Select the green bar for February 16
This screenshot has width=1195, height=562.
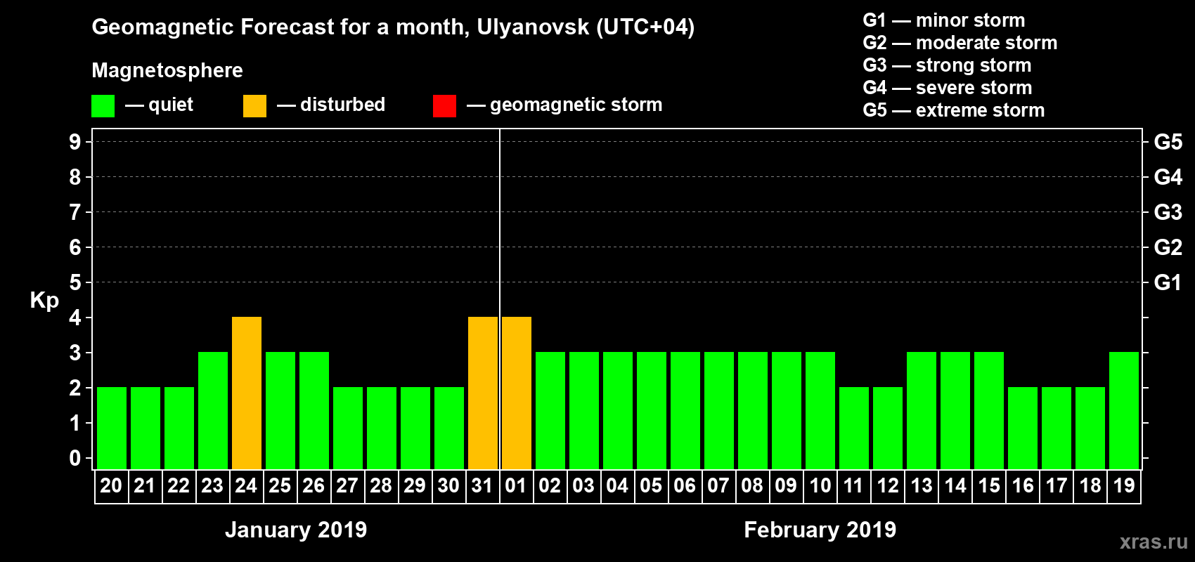[1023, 428]
